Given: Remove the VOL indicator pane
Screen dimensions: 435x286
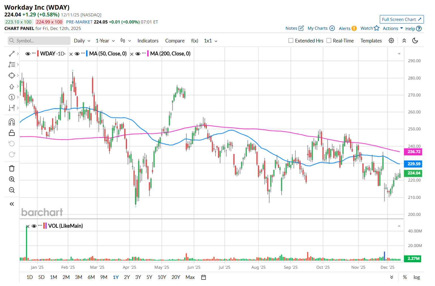Looking at the screenshot, I should [x=28, y=226].
